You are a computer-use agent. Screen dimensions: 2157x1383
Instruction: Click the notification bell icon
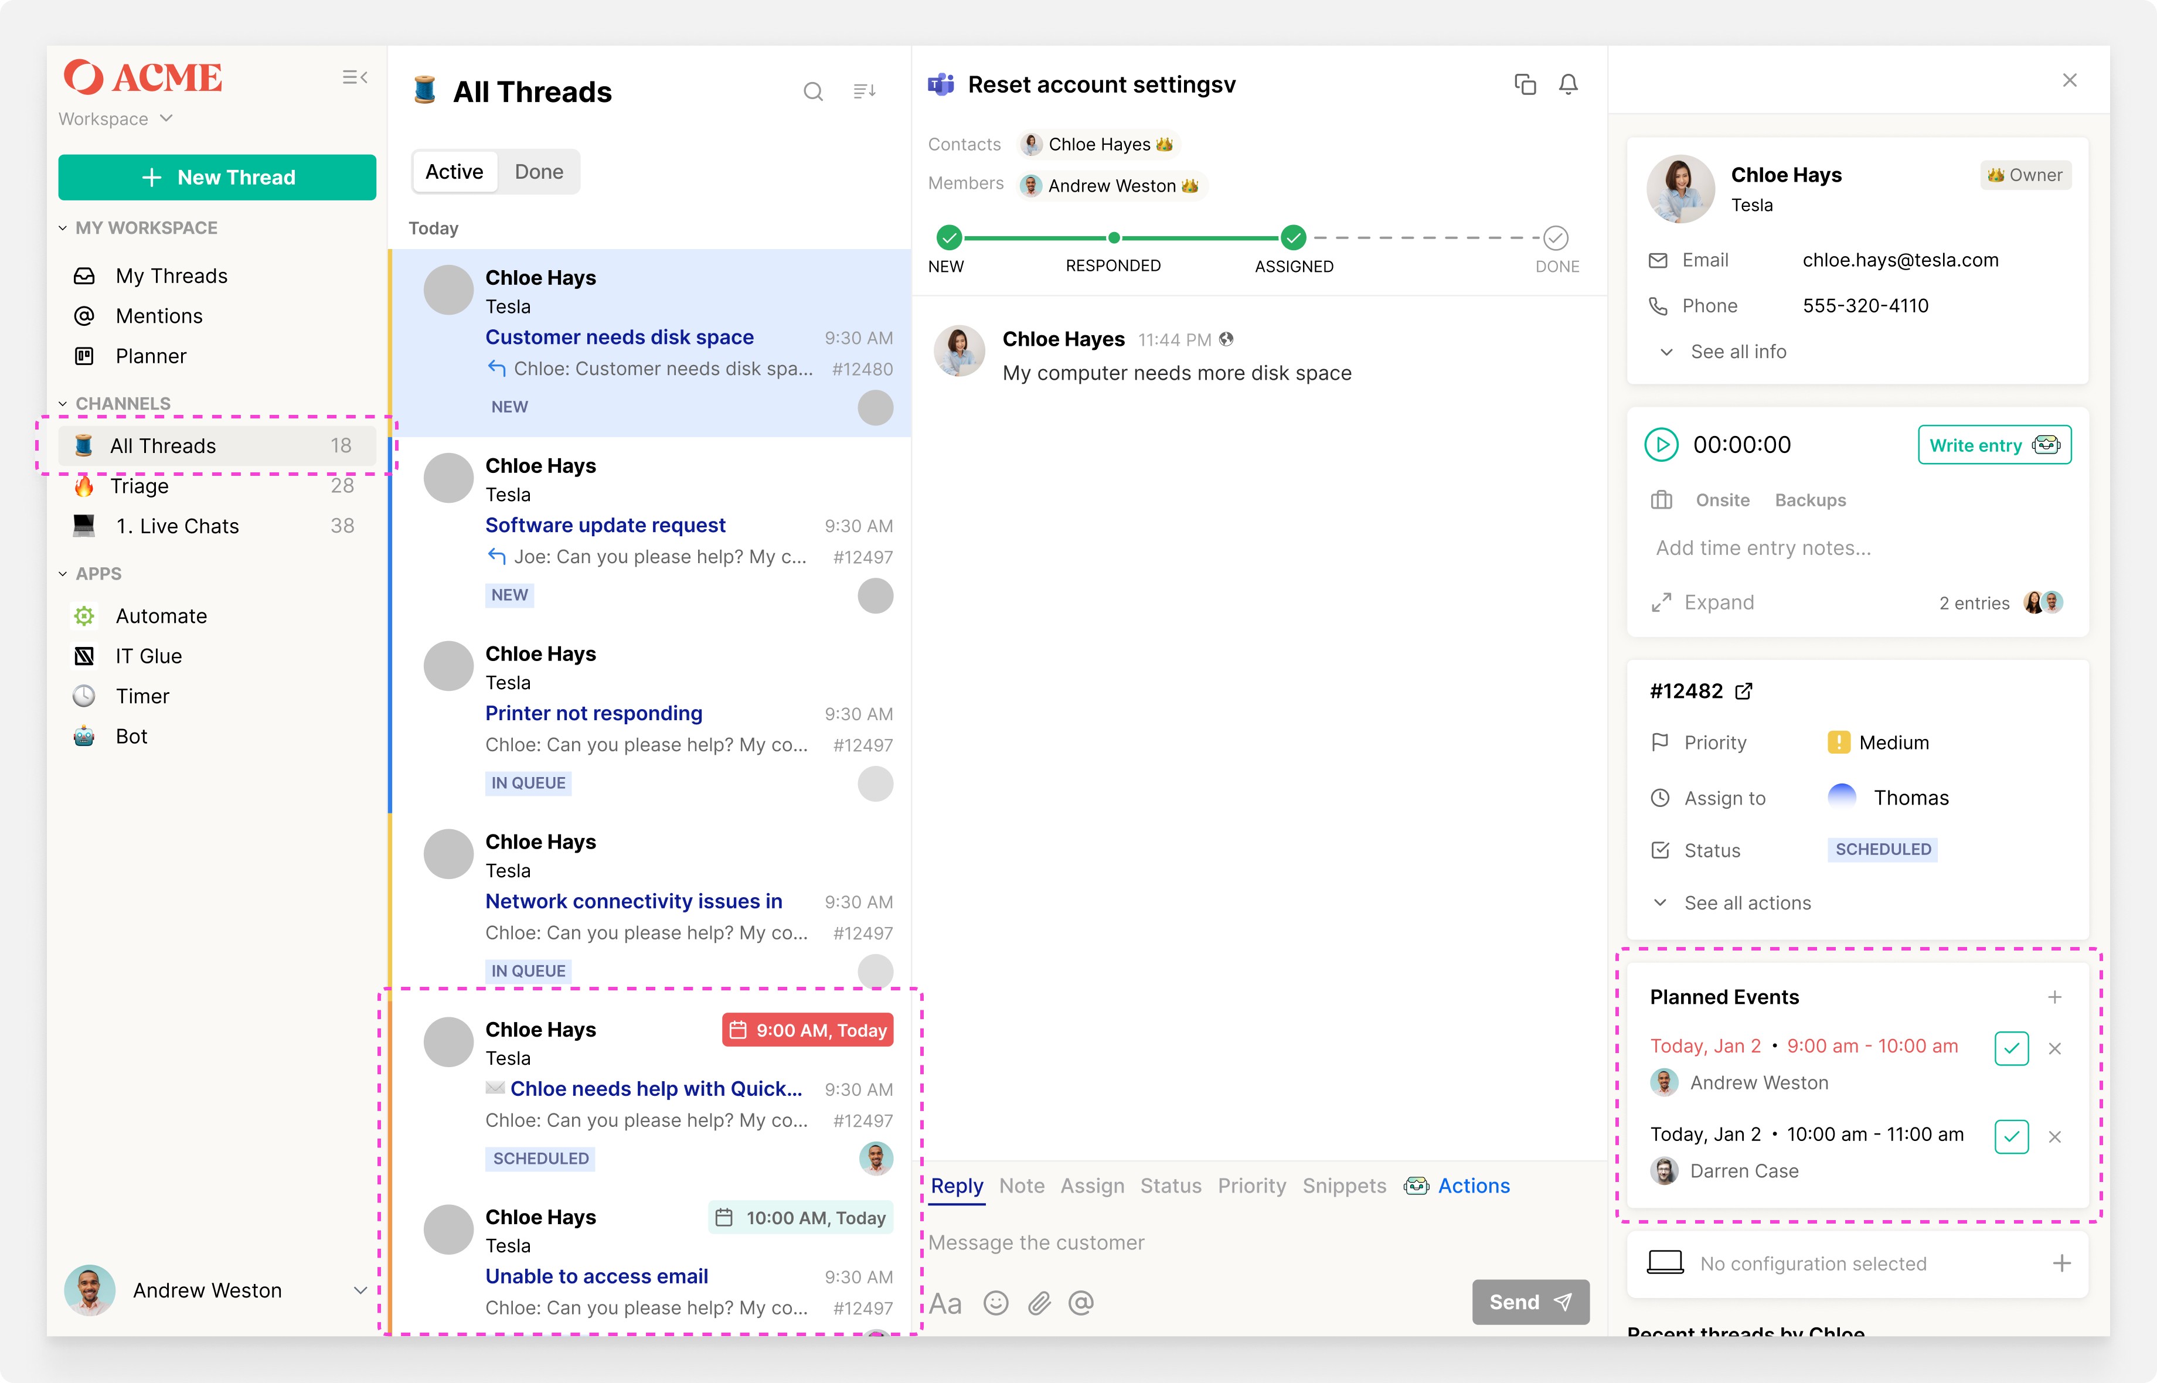point(1568,84)
